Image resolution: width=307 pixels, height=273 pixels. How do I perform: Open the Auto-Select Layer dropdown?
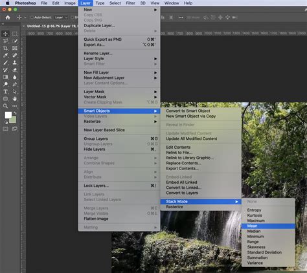pyautogui.click(x=61, y=17)
